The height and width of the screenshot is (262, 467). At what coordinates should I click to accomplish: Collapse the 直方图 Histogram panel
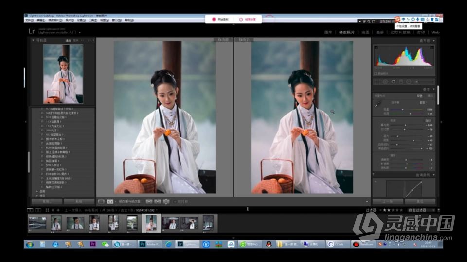(x=434, y=41)
